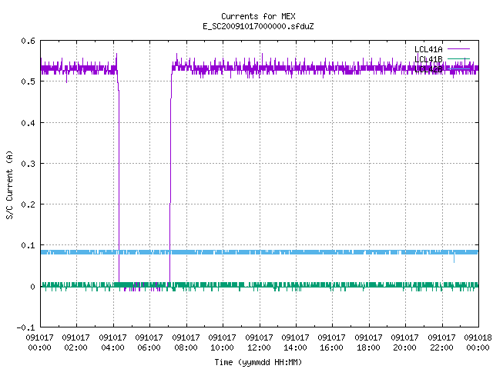Click the x-axis tick 091017 14:00

point(296,343)
